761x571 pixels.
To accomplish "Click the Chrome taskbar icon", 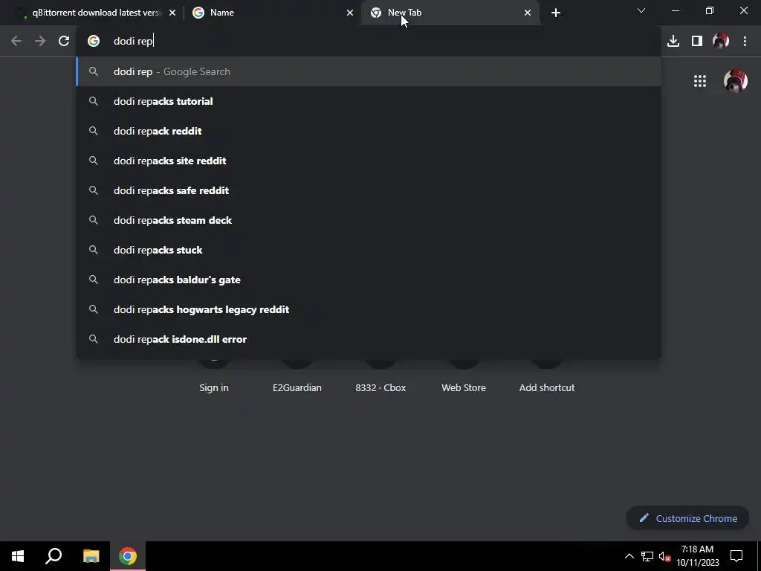I will click(128, 556).
